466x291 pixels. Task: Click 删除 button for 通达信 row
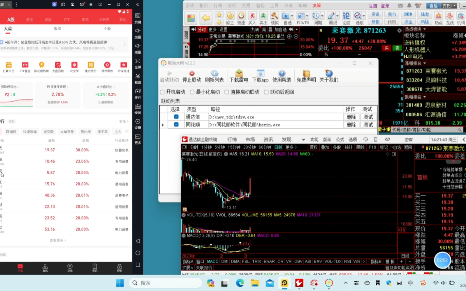point(351,117)
